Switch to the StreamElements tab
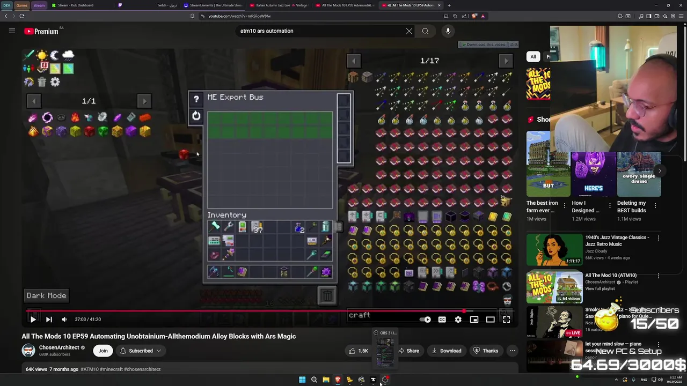This screenshot has width=687, height=386. pos(213,5)
